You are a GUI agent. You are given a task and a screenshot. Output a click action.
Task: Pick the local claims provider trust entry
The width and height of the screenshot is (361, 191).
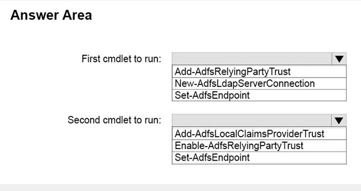click(259, 134)
